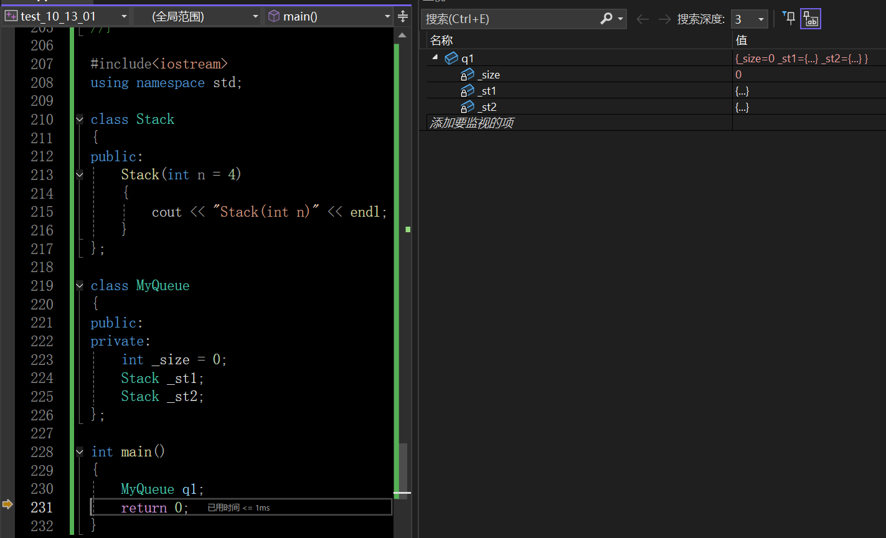The width and height of the screenshot is (886, 538).
Task: Click the {...} value in the _st2 row
Action: 742,107
